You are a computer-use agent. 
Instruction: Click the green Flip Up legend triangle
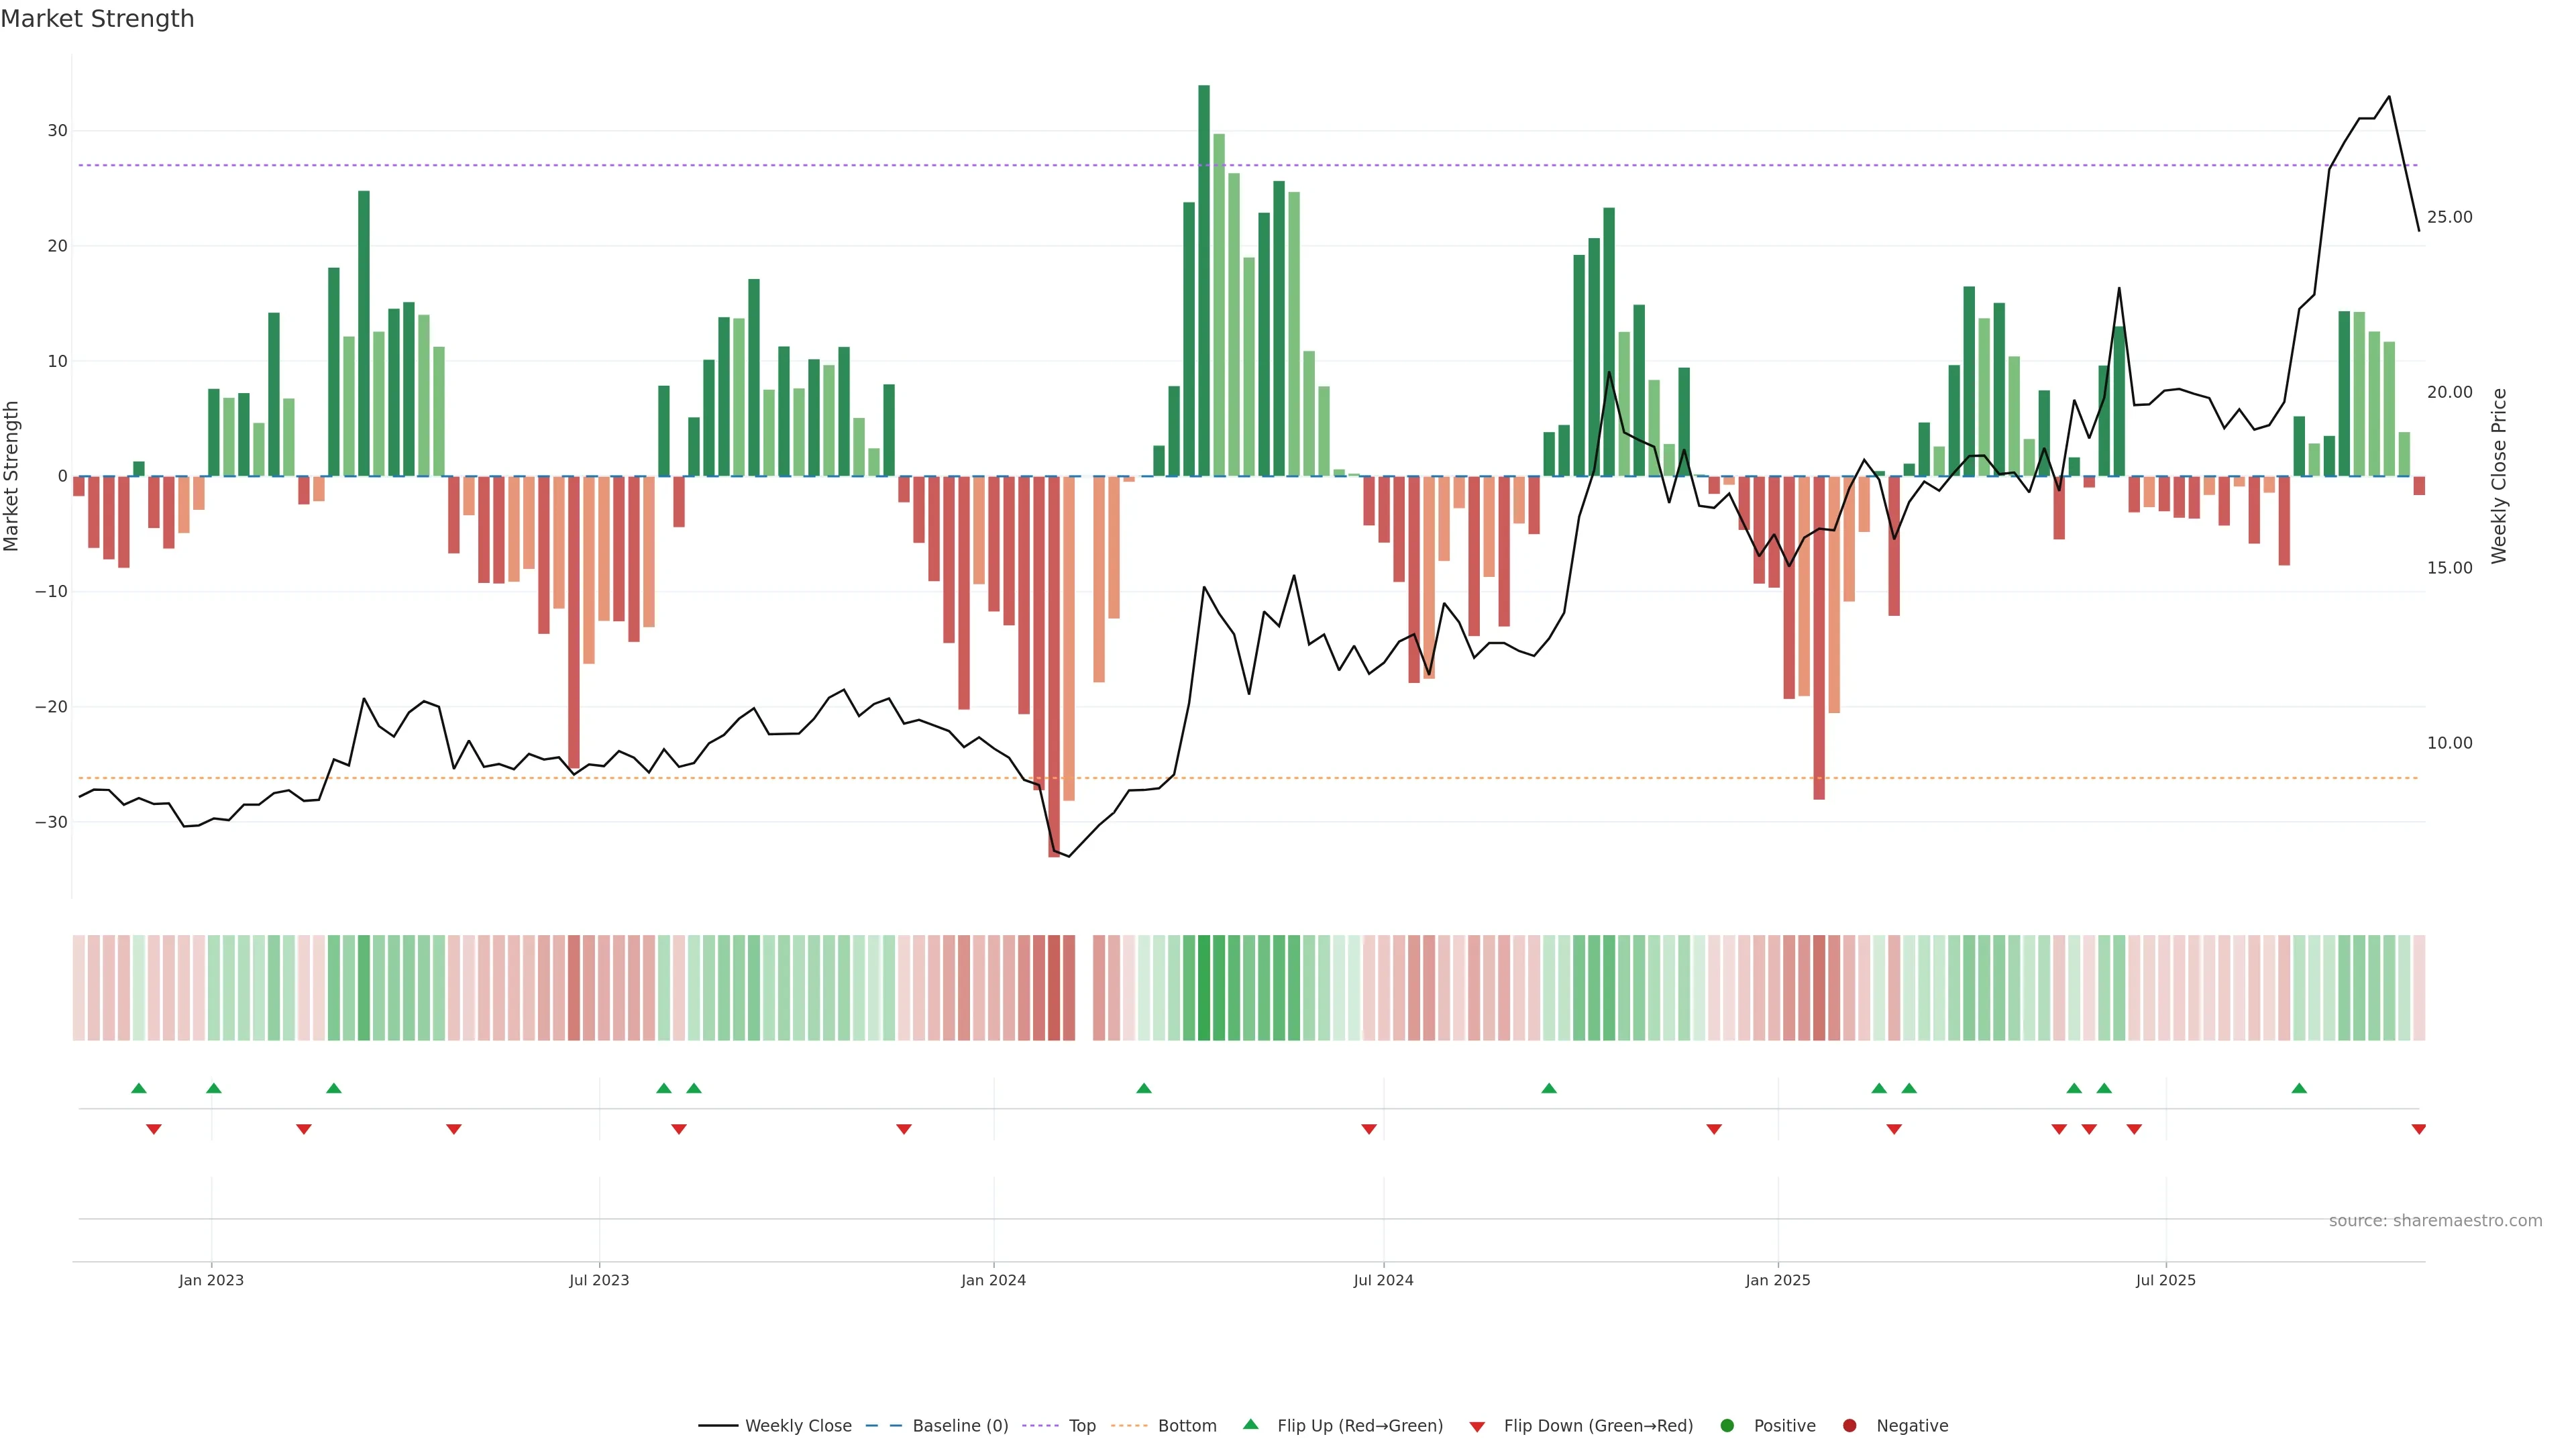(x=1250, y=1424)
